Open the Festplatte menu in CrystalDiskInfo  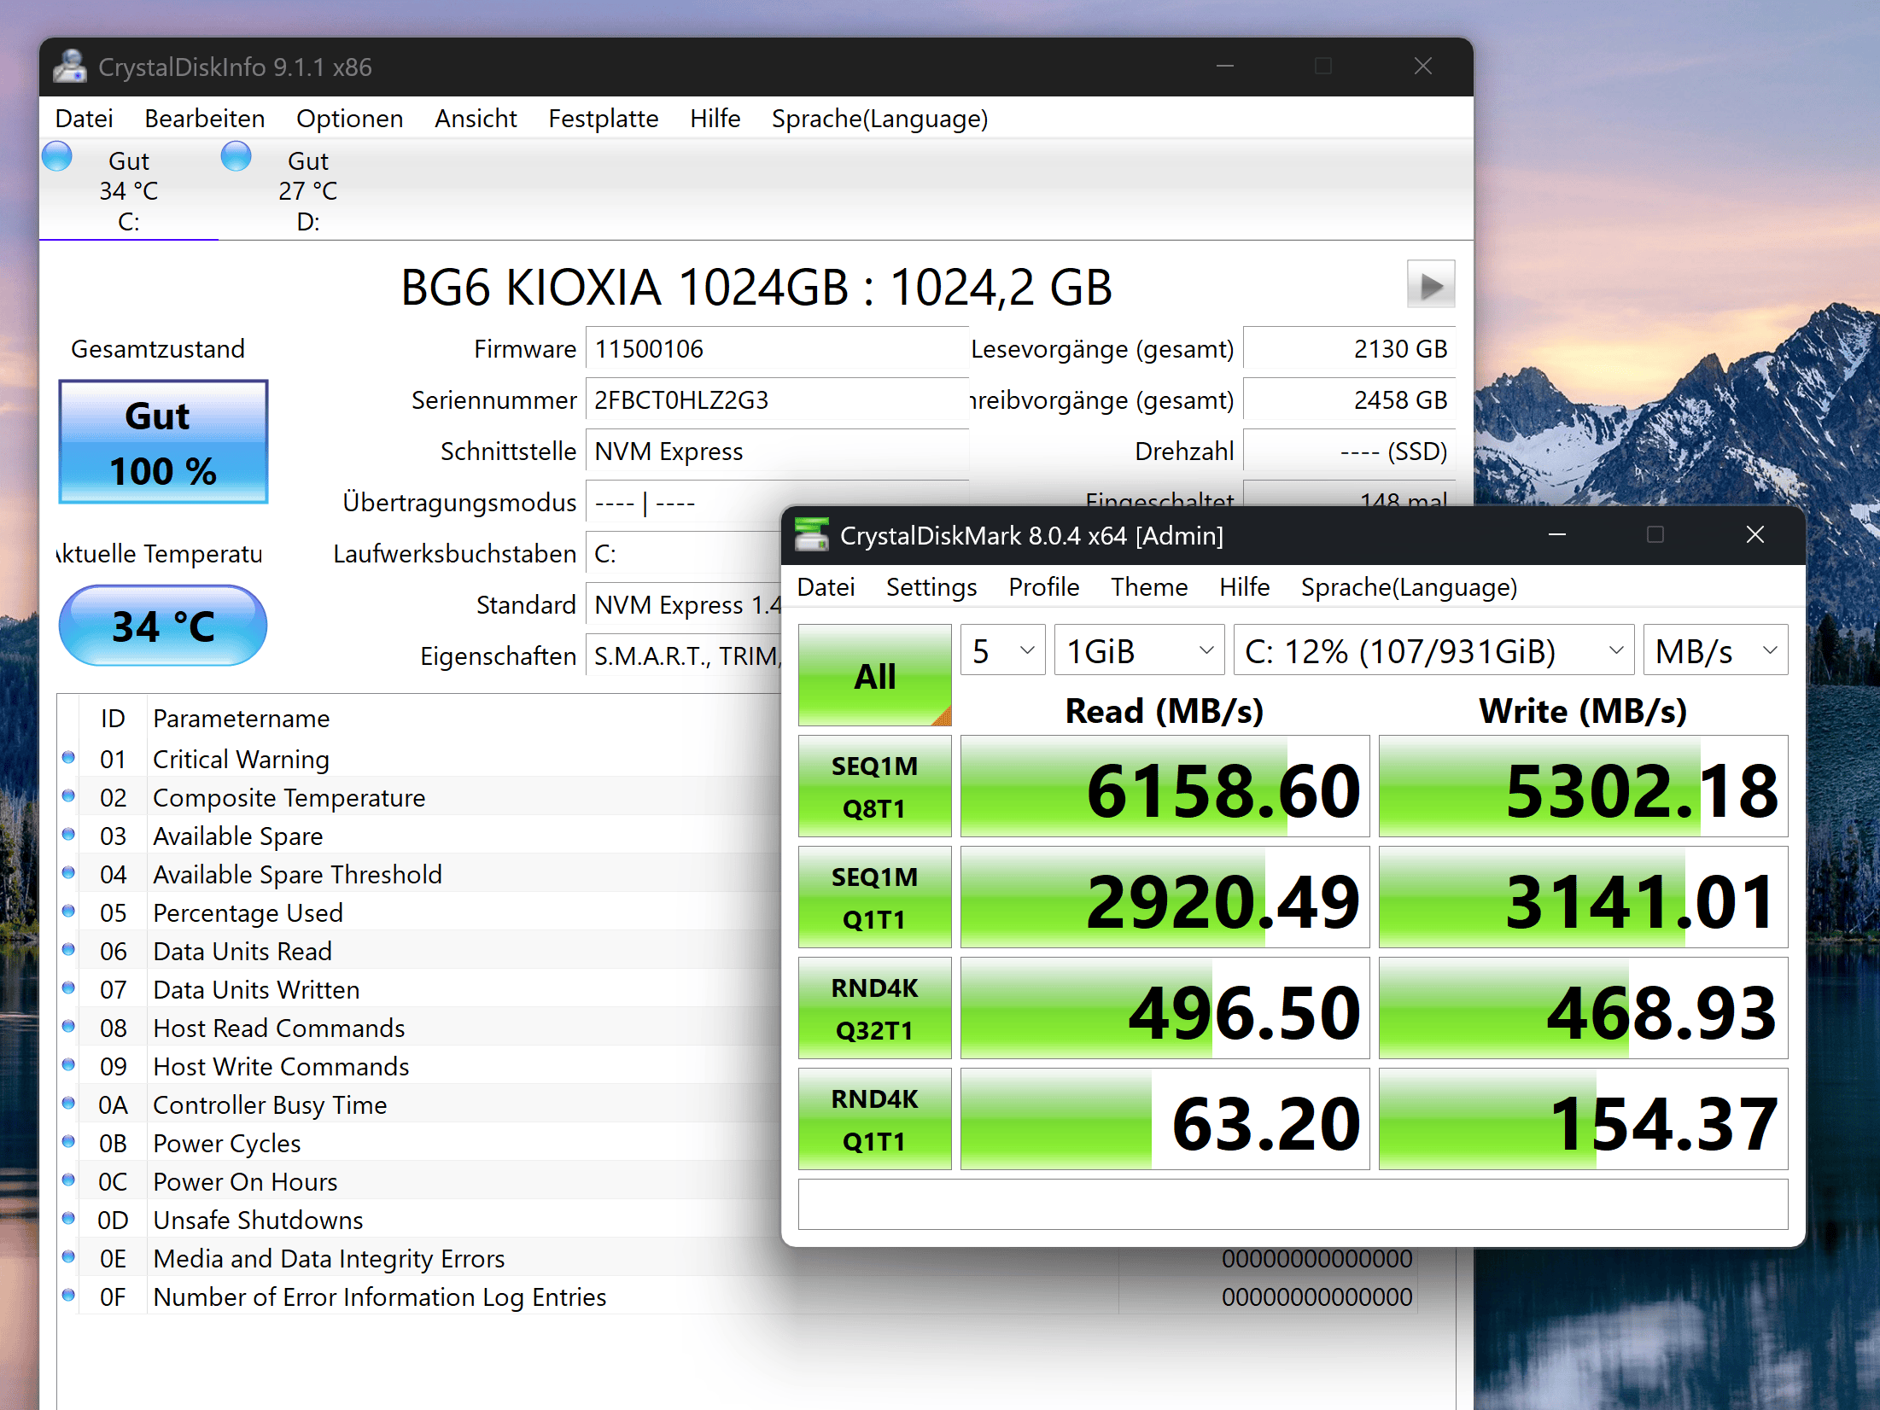[603, 119]
